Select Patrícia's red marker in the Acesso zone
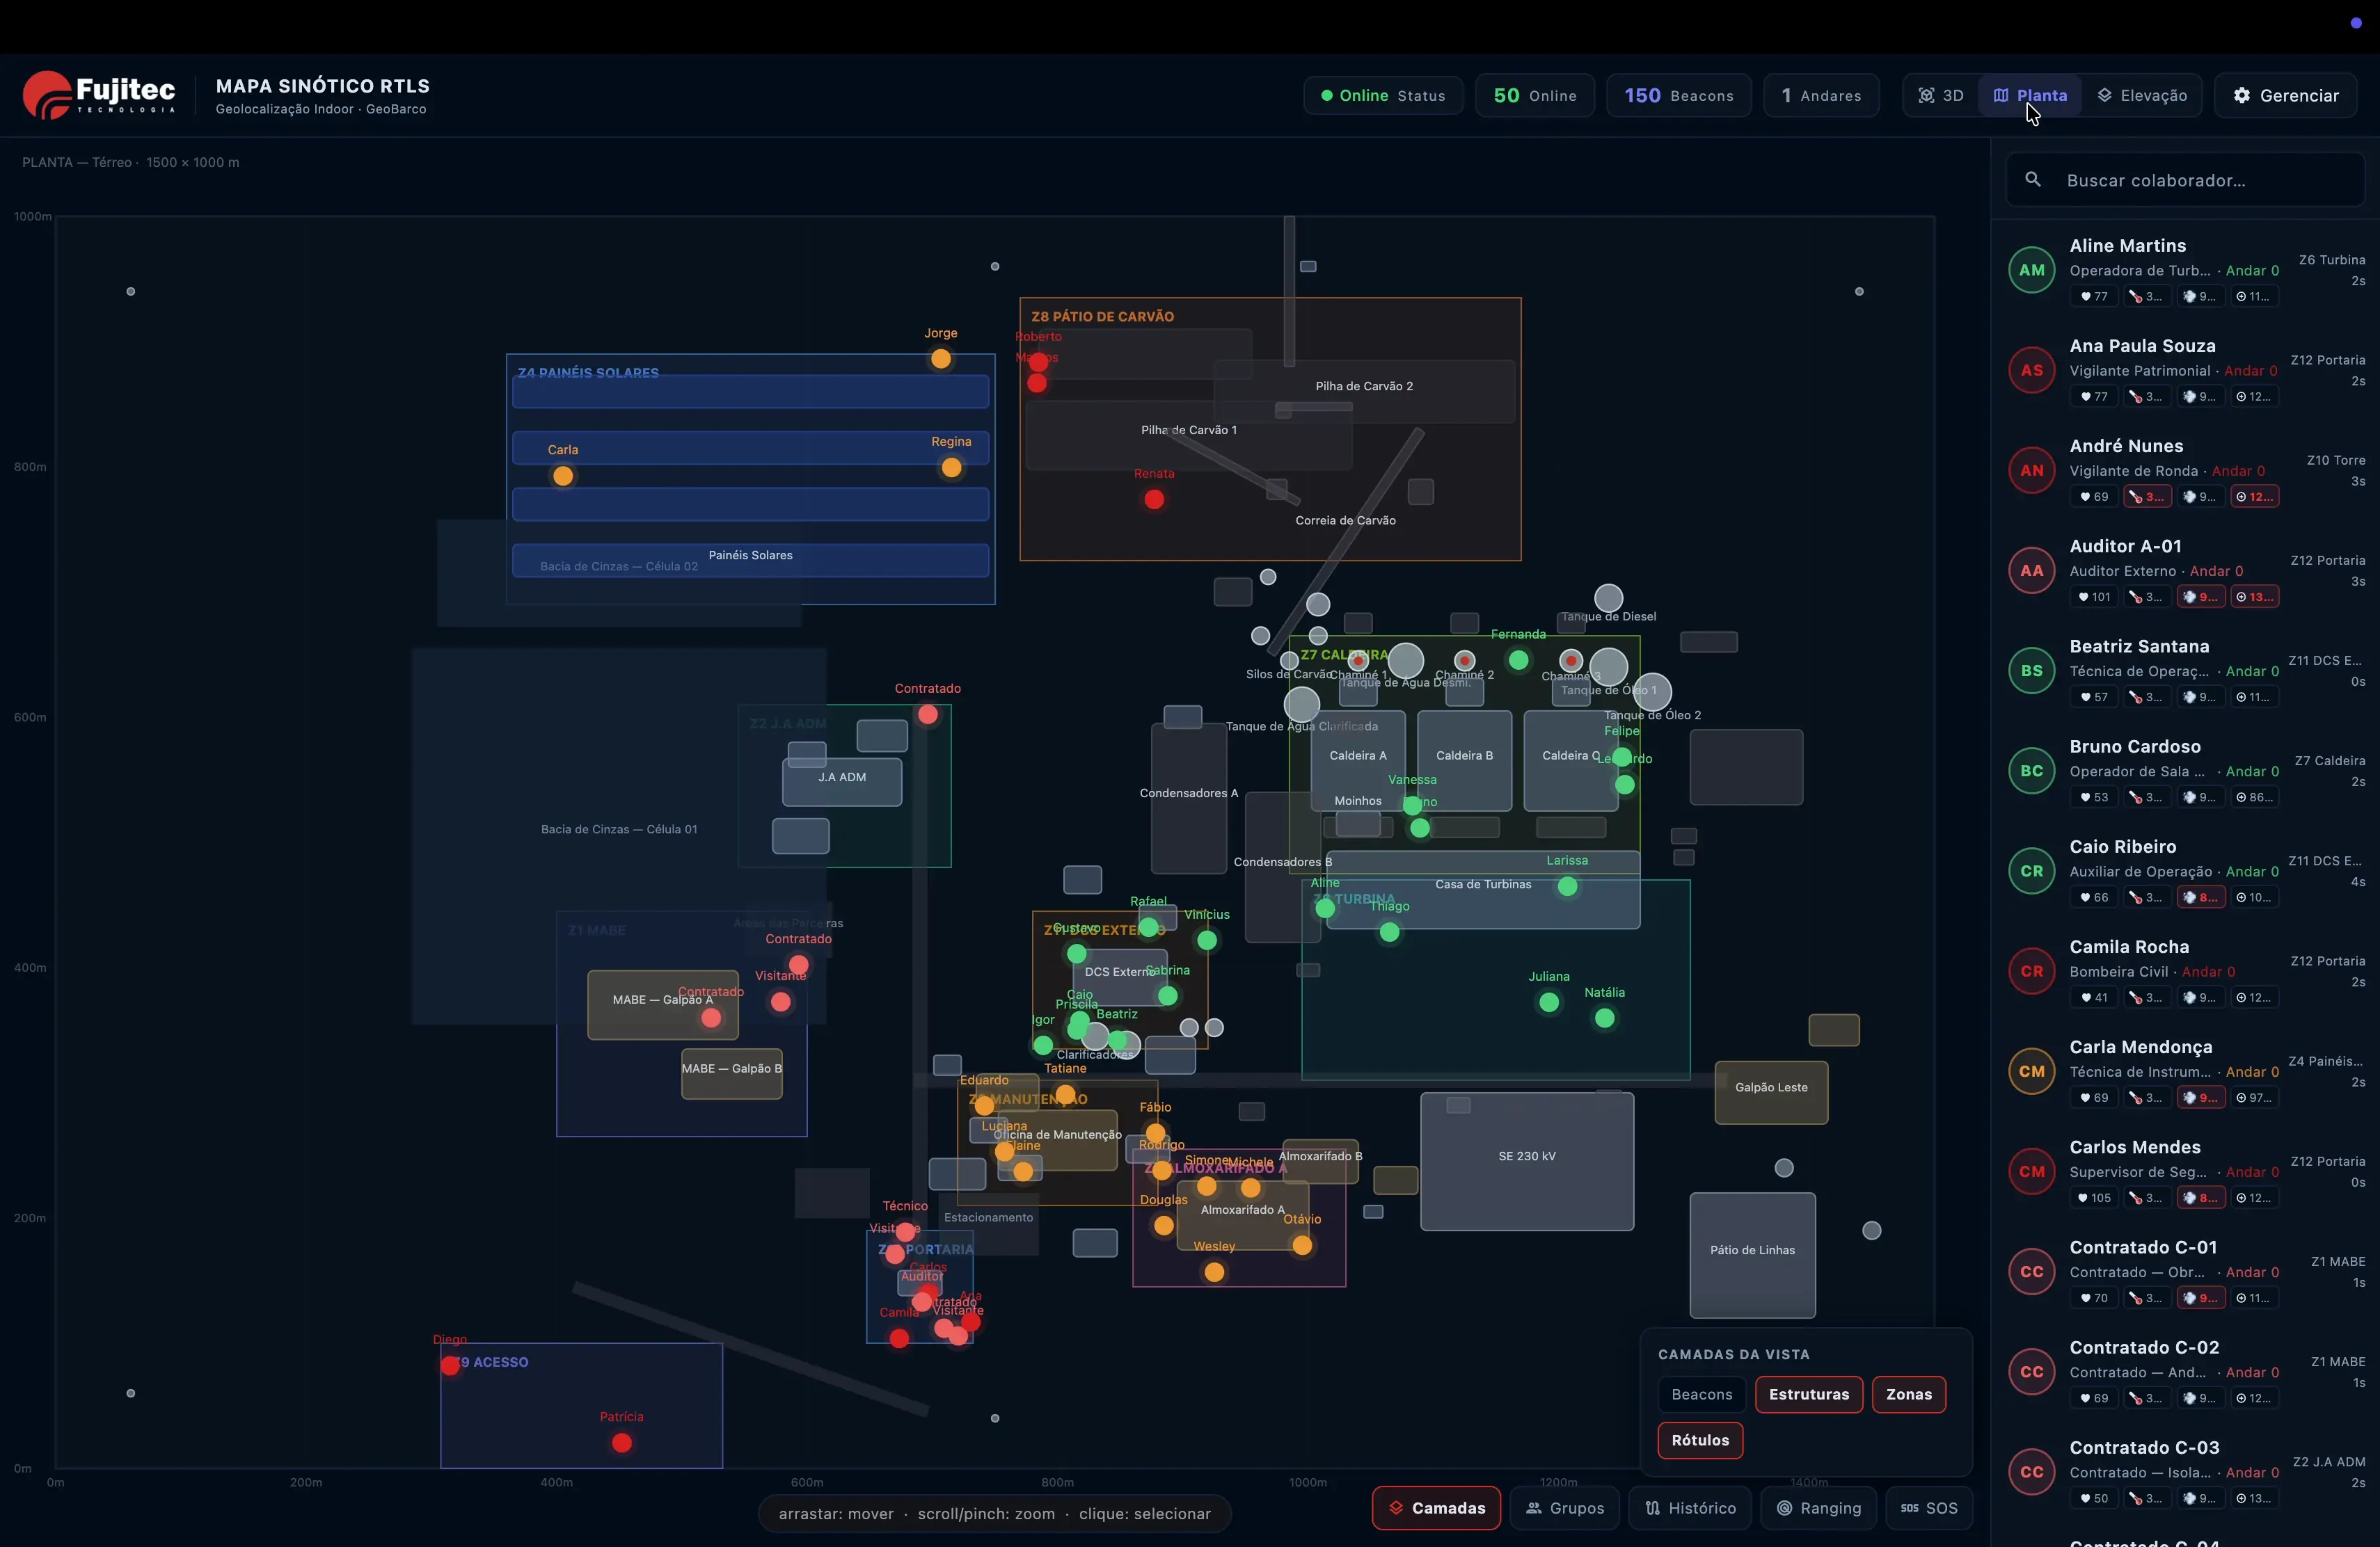Screen dimensions: 2380x1547 click(622, 1443)
